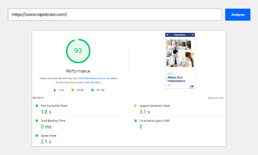Click the orange square 50–89 legend icon

click(73, 90)
